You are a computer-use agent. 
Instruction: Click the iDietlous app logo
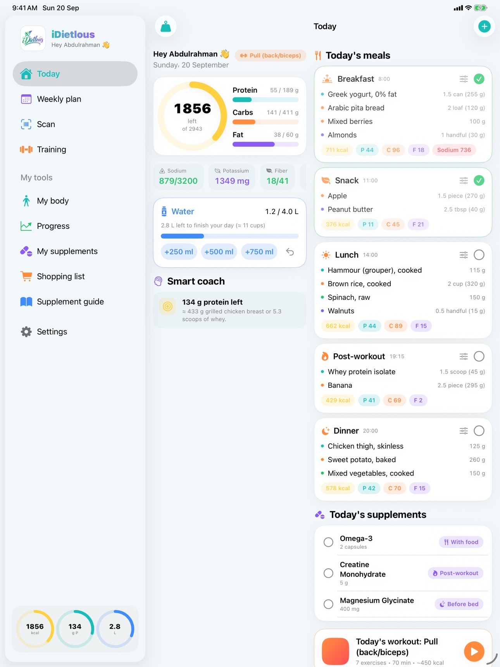(33, 38)
